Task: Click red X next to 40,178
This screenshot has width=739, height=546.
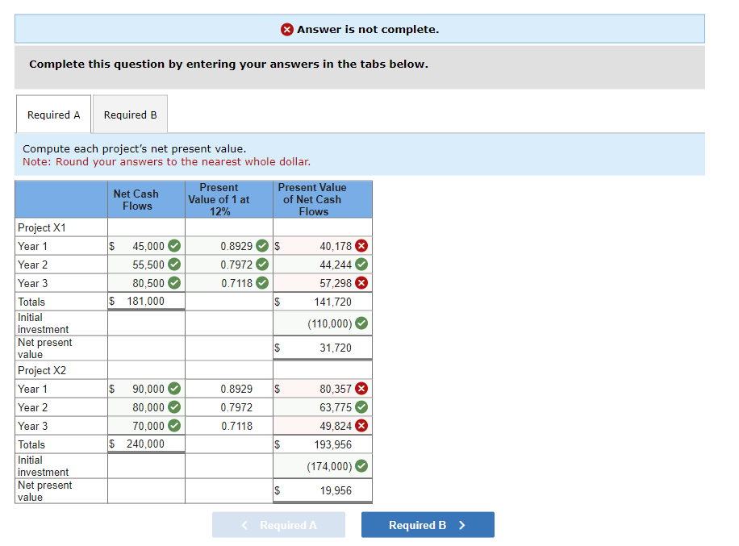Action: [361, 246]
